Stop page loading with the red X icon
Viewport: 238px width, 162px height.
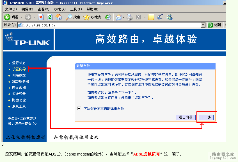(40, 17)
